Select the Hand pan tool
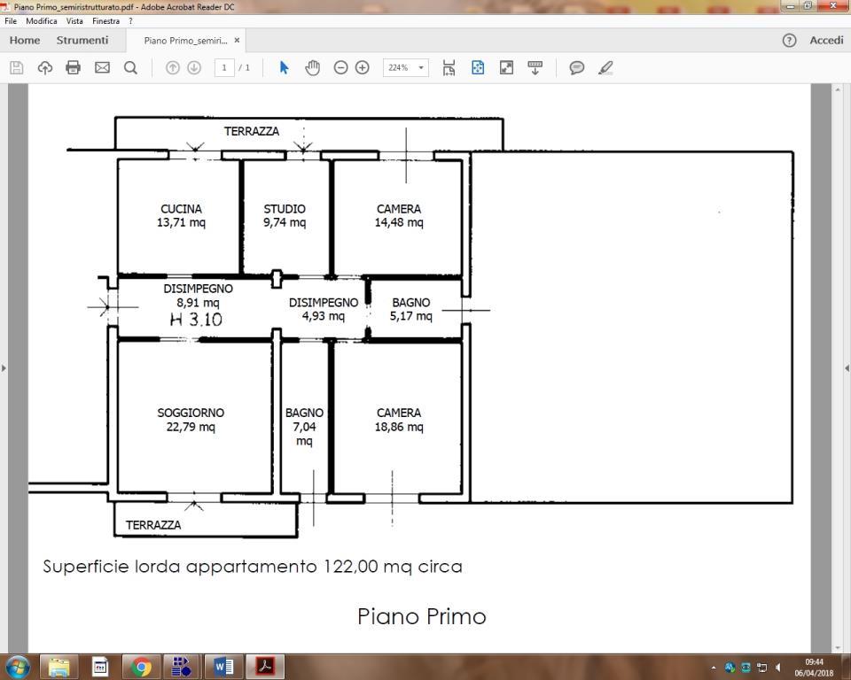Screen dimensions: 851x680 [x=312, y=67]
